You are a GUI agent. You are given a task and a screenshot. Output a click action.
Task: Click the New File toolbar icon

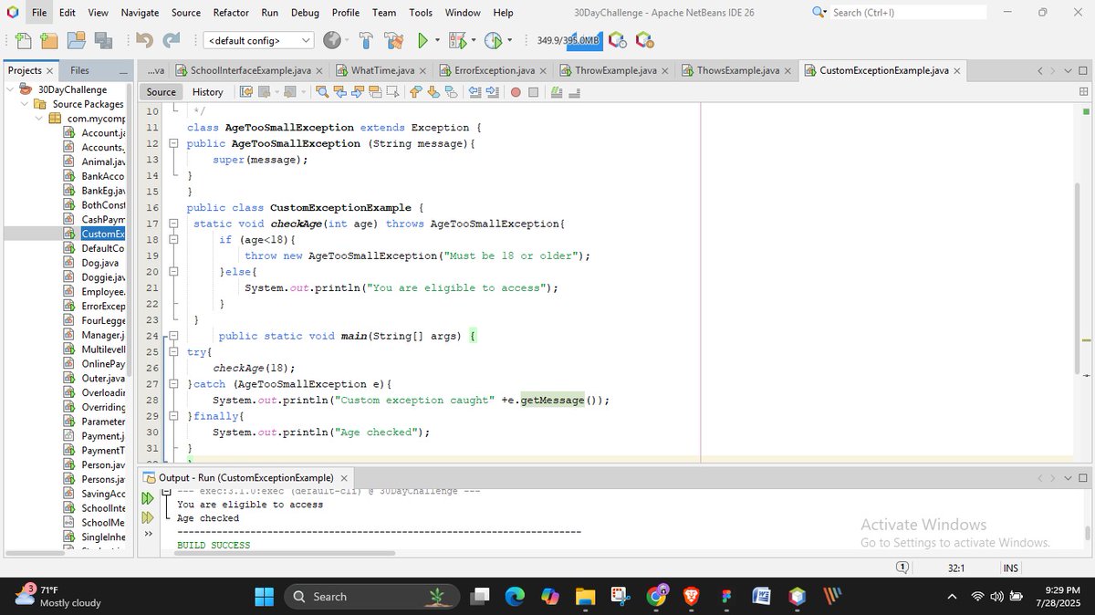point(24,40)
